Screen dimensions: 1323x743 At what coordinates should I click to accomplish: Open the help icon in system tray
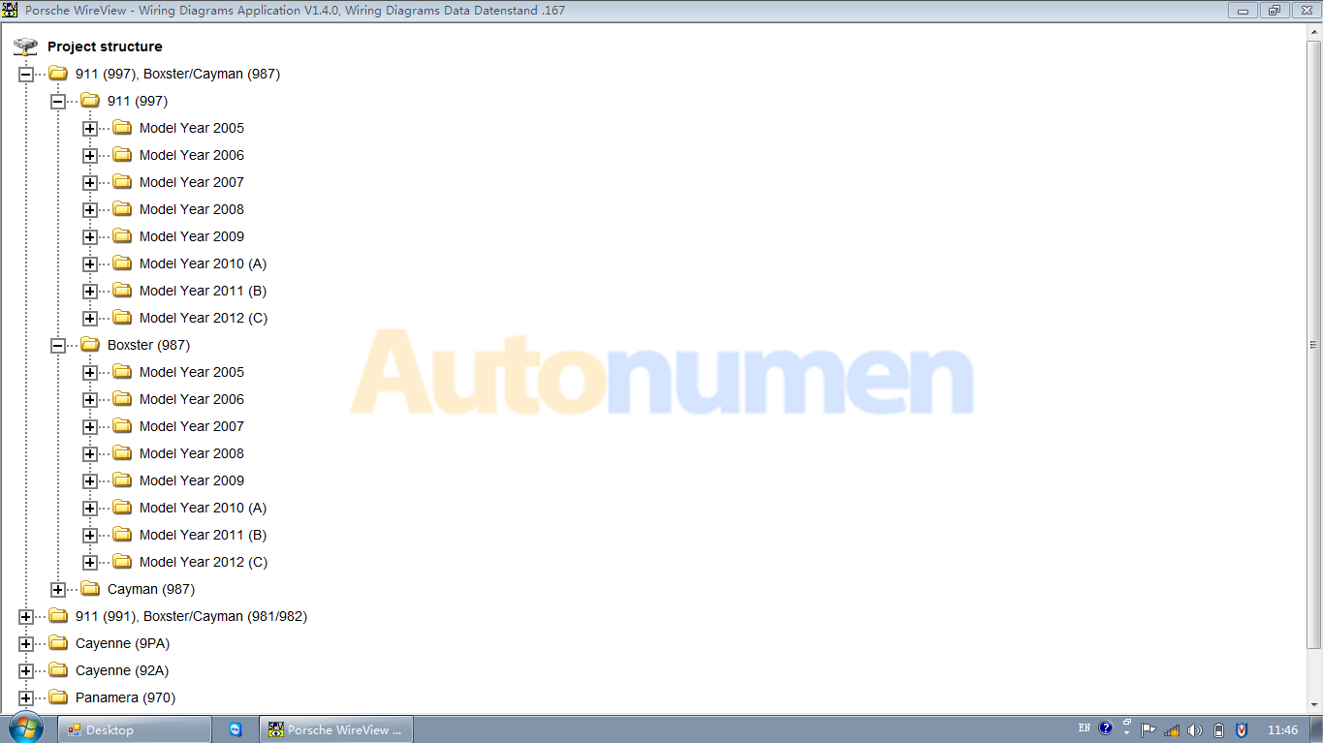(x=1105, y=728)
